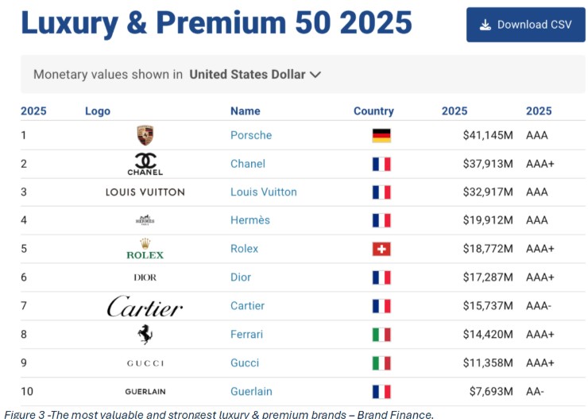Screen dimensions: 588x419
Task: Click the Chanel interlocking C logo
Action: (x=145, y=164)
